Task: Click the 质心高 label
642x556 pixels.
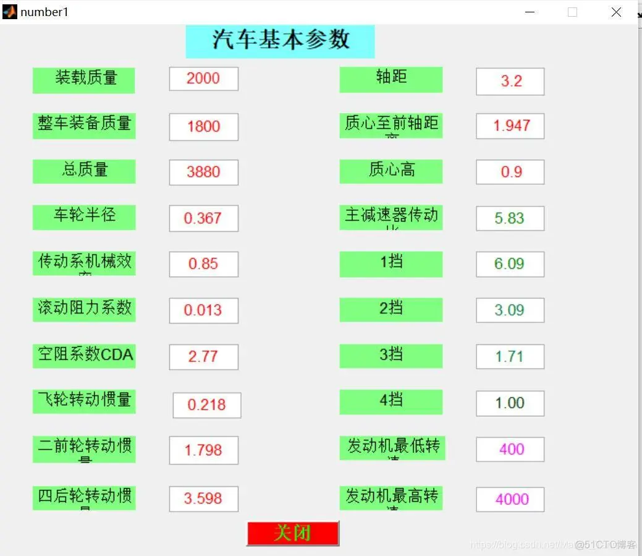Action: click(391, 171)
